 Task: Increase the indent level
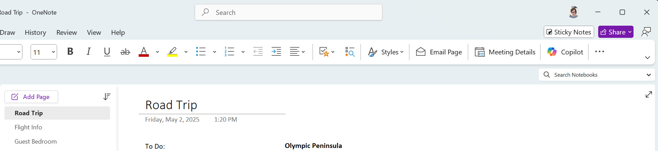pos(276,52)
